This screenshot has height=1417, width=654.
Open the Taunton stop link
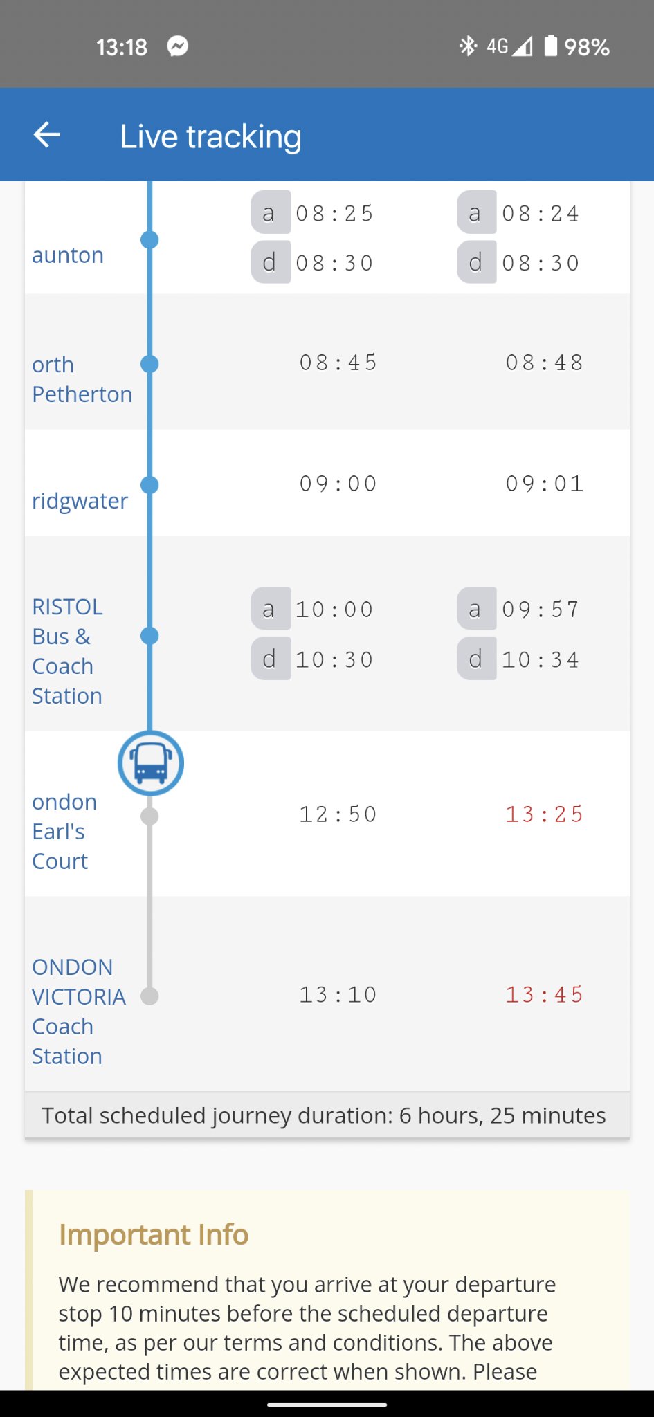[68, 255]
